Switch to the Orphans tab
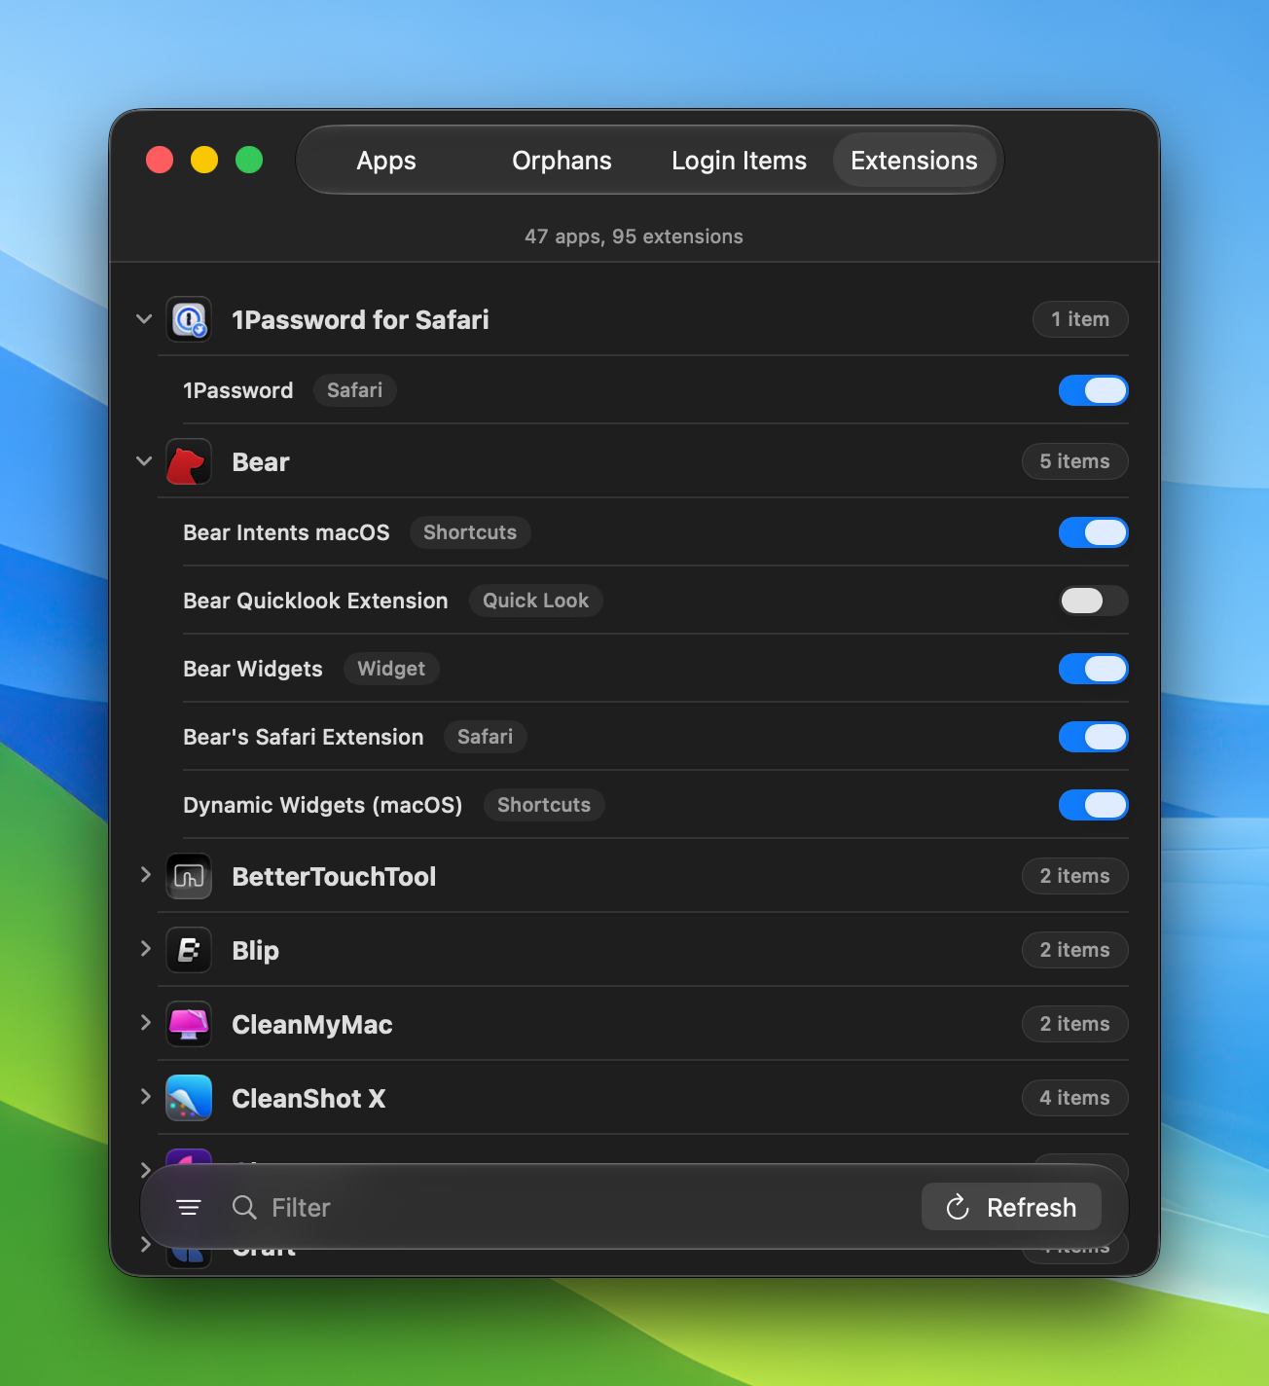This screenshot has width=1269, height=1386. pos(562,161)
